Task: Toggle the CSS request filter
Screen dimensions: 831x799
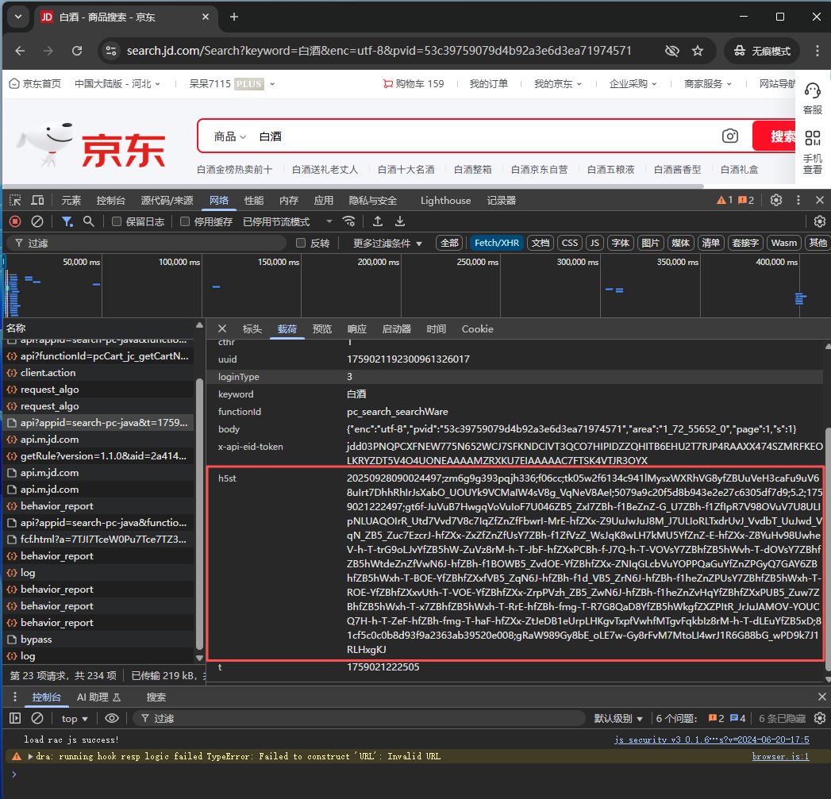Action: [570, 244]
